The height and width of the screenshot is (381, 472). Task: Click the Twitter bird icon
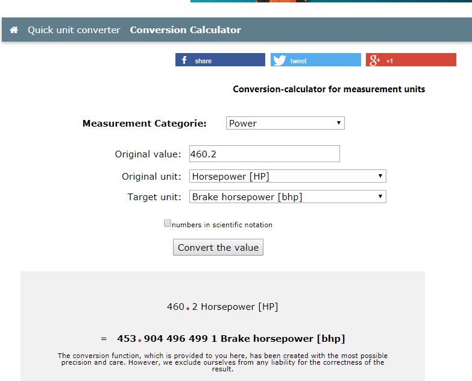tap(279, 60)
